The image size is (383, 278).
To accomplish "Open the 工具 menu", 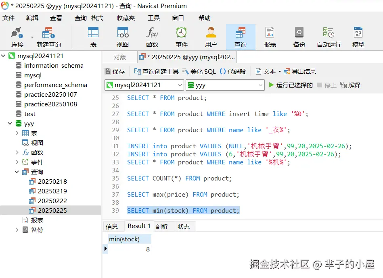I will [x=154, y=18].
